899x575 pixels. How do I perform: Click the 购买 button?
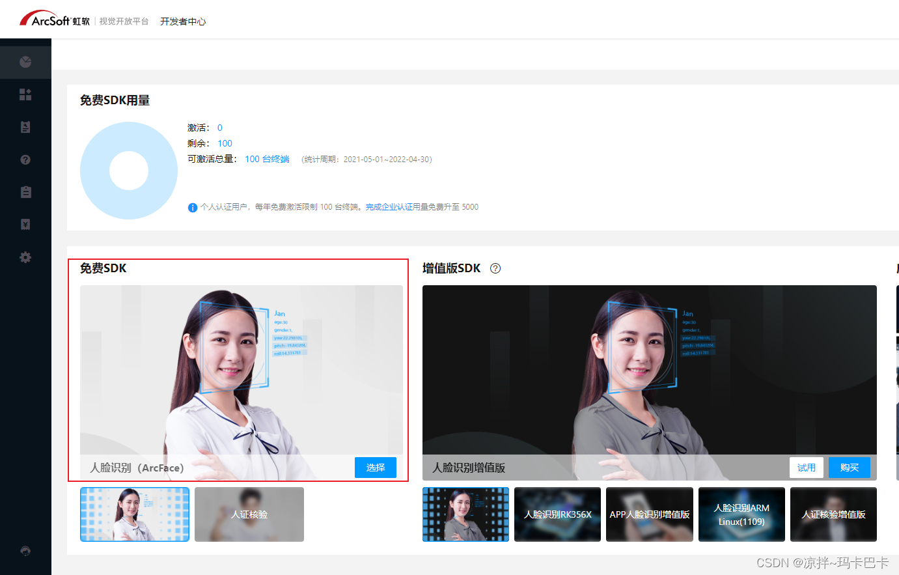pyautogui.click(x=850, y=468)
